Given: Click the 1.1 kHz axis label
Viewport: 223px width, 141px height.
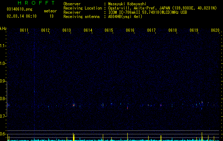Looking at the screenshot, I should [x=3, y=46].
